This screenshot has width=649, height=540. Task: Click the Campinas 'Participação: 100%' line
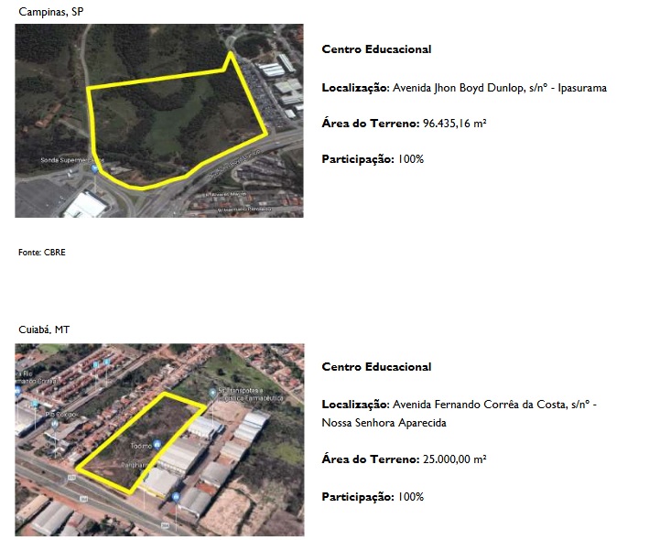[x=373, y=159]
